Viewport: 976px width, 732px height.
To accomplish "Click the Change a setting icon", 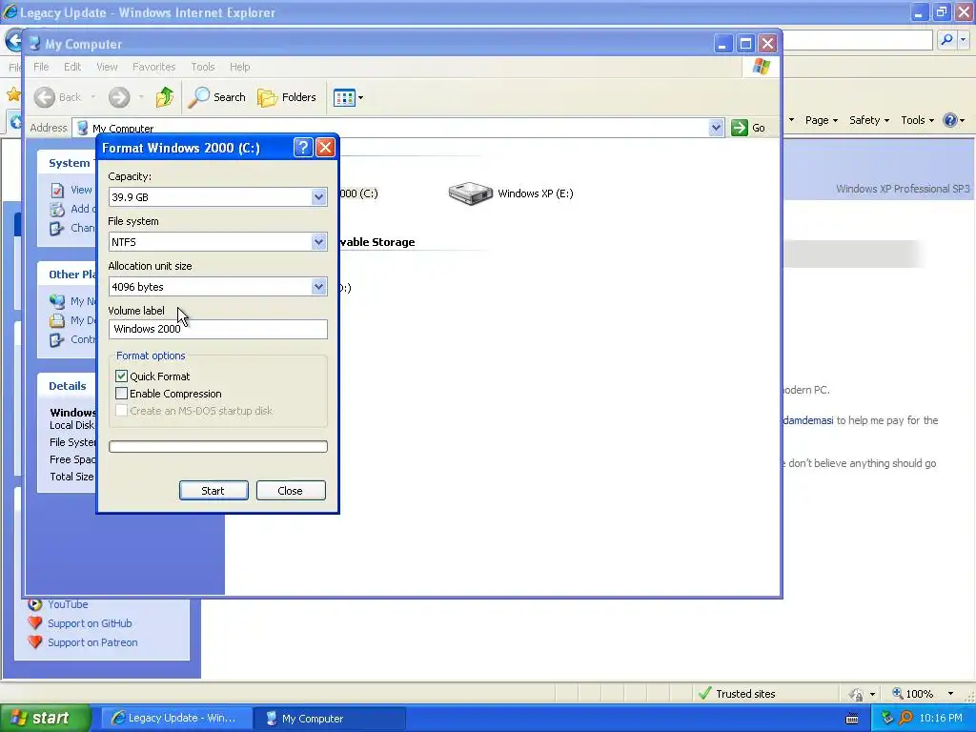I will coord(57,229).
